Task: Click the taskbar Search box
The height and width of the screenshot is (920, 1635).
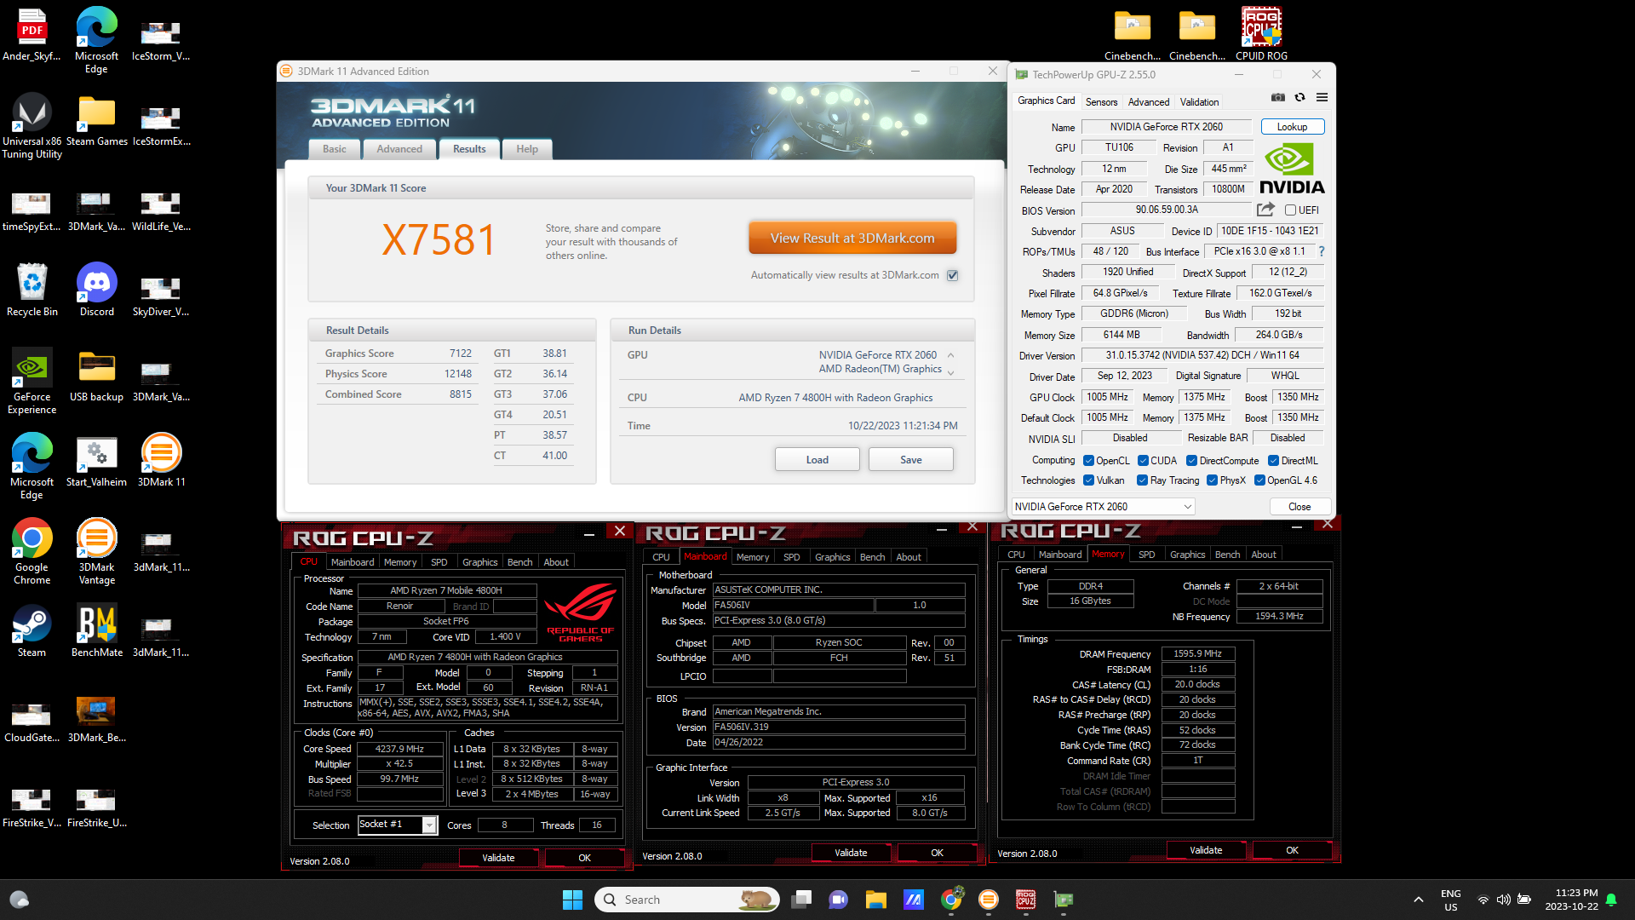Action: click(688, 900)
